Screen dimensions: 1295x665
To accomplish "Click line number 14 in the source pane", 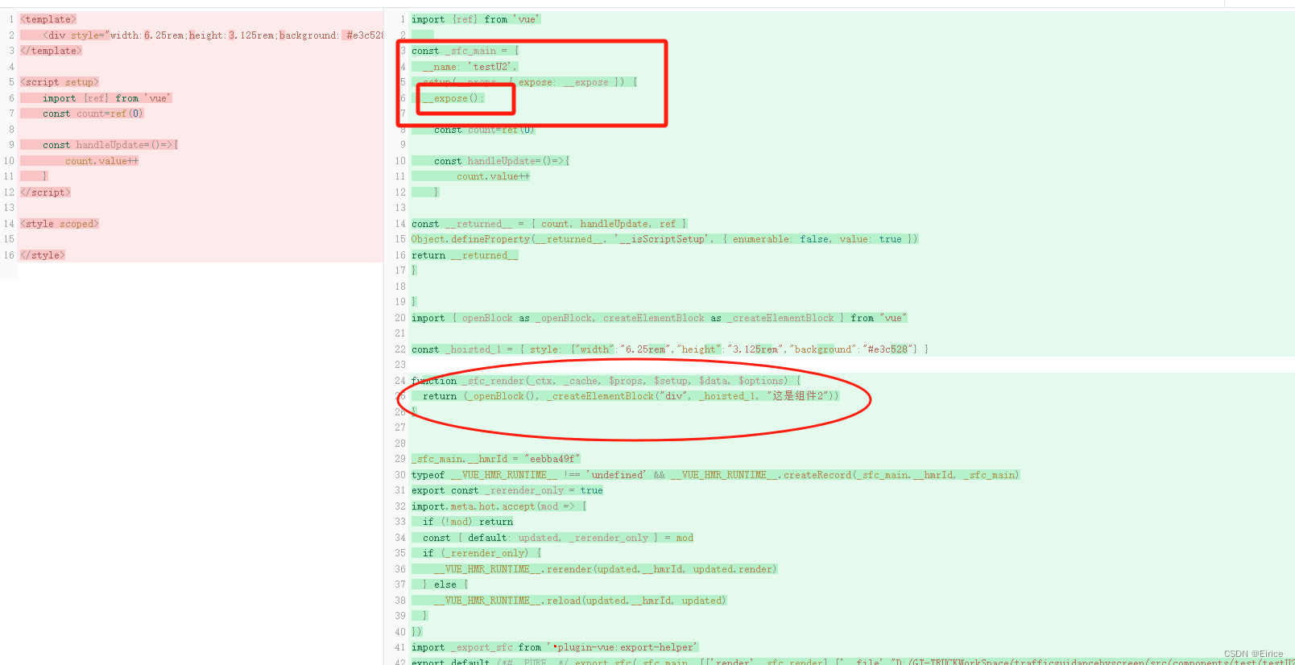I will tap(9, 224).
